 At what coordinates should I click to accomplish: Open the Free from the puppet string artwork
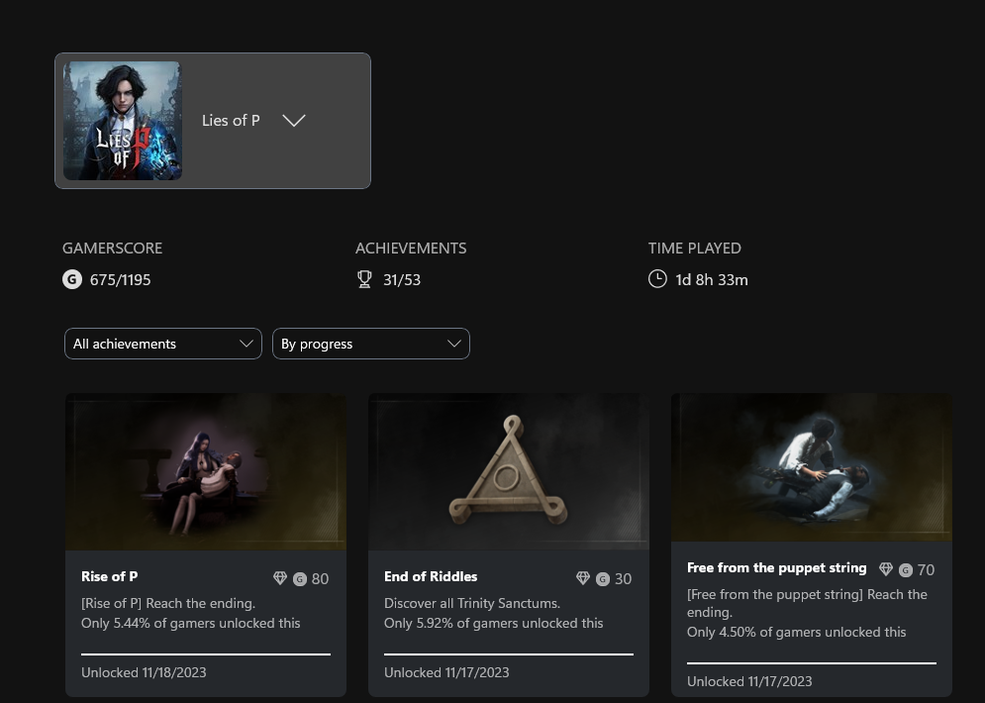pos(812,467)
